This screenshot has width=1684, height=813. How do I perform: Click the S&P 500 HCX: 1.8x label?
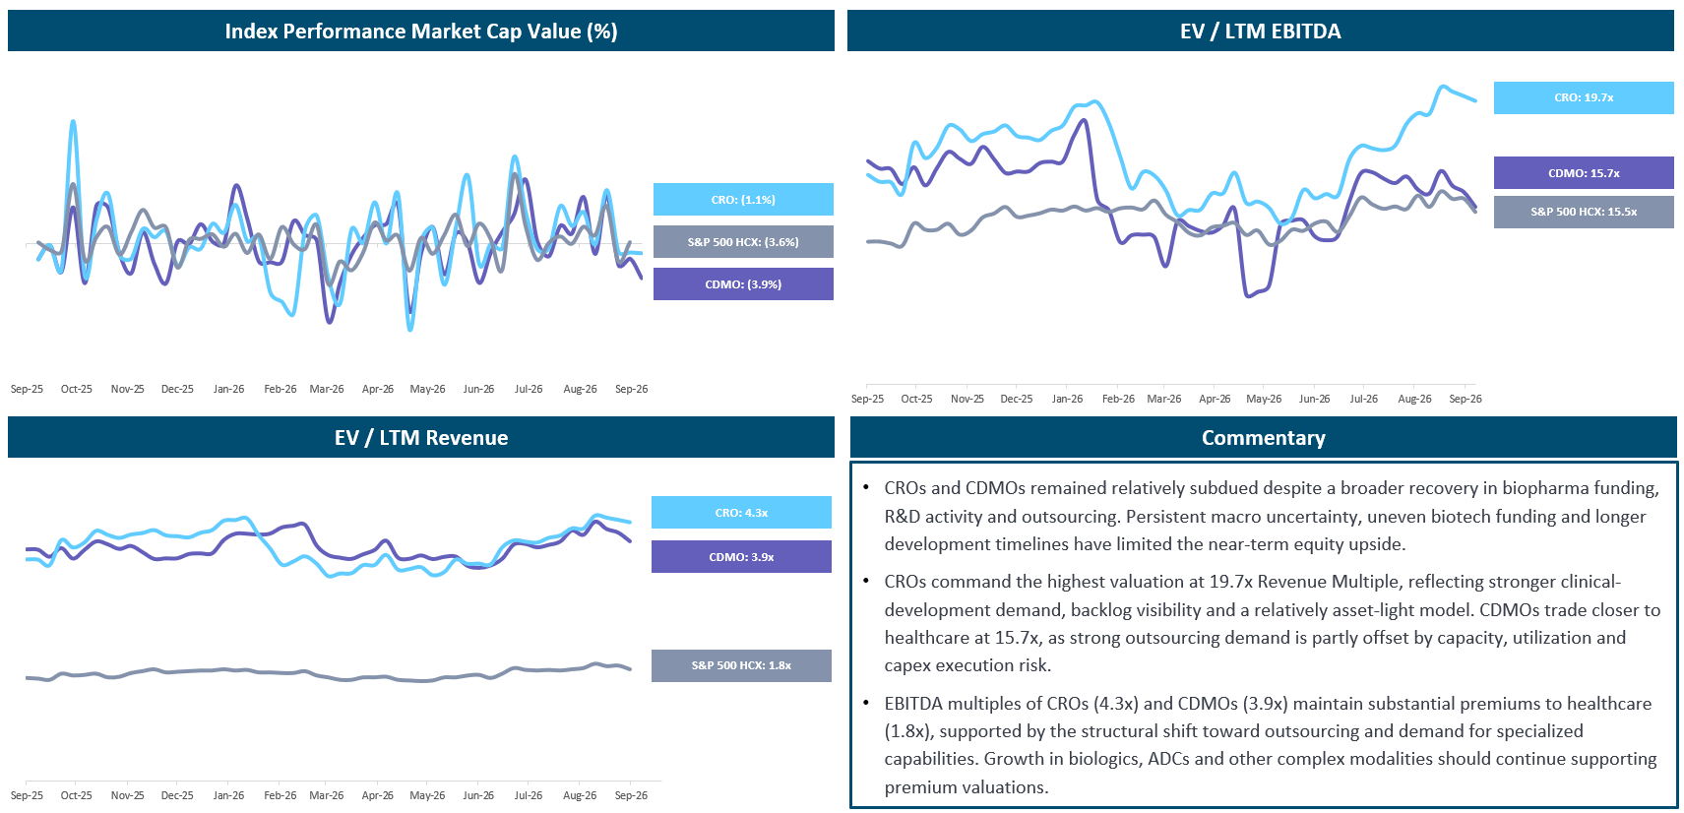coord(741,665)
